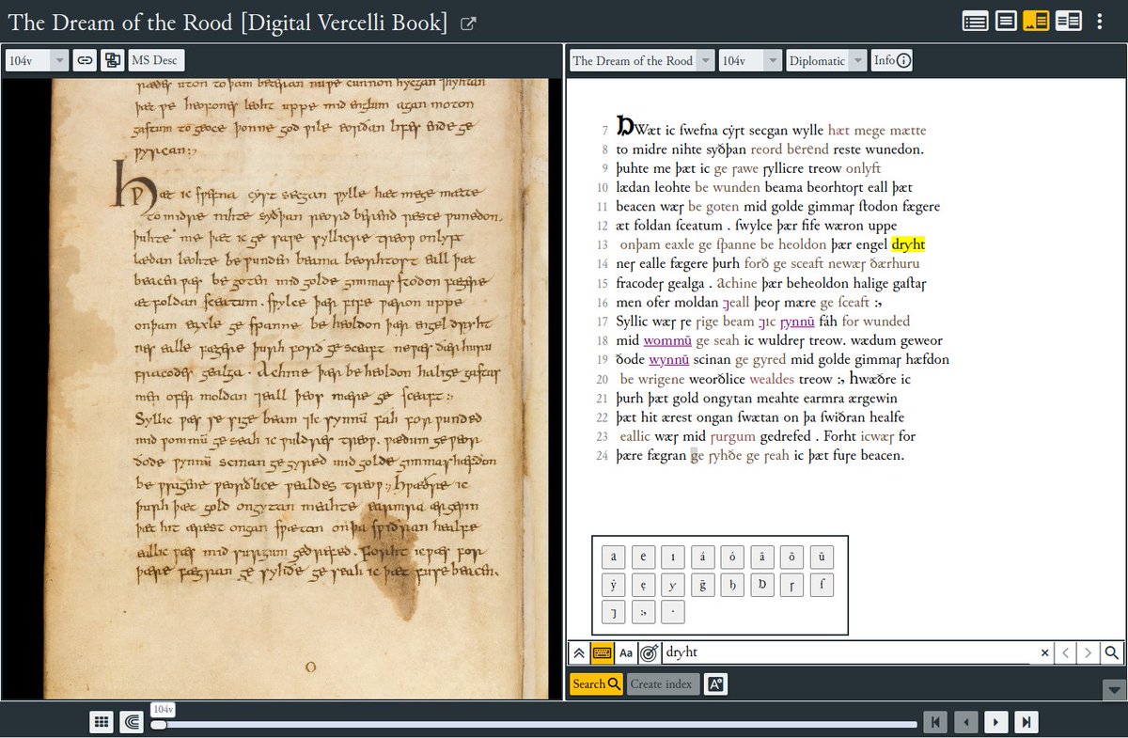1128x738 pixels.
Task: Insert the ō macron o key
Action: (x=793, y=556)
